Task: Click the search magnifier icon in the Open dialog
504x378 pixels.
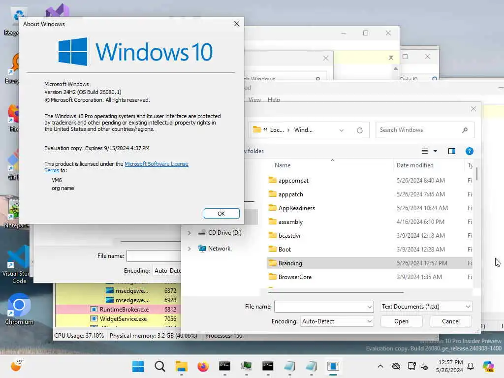Action: click(x=465, y=130)
